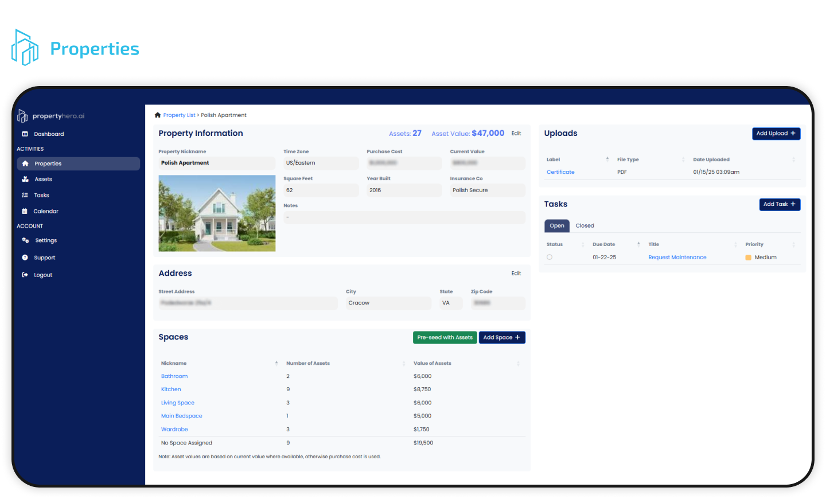Click the Settings gears icon
Viewport: 826px width, 499px height.
25,241
